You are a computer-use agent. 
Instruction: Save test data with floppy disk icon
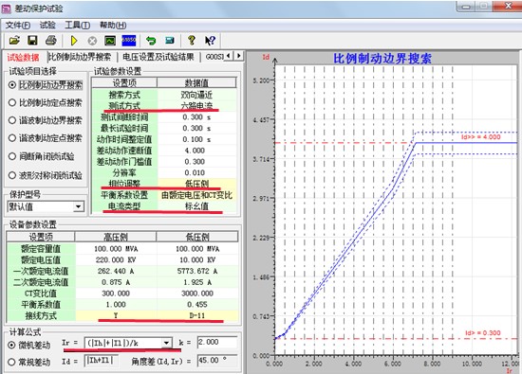click(x=32, y=41)
